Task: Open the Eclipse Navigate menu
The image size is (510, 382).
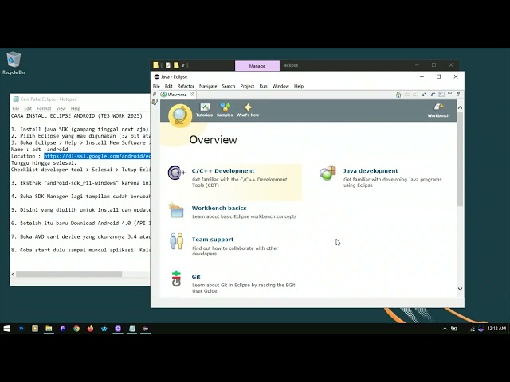Action: click(x=208, y=86)
